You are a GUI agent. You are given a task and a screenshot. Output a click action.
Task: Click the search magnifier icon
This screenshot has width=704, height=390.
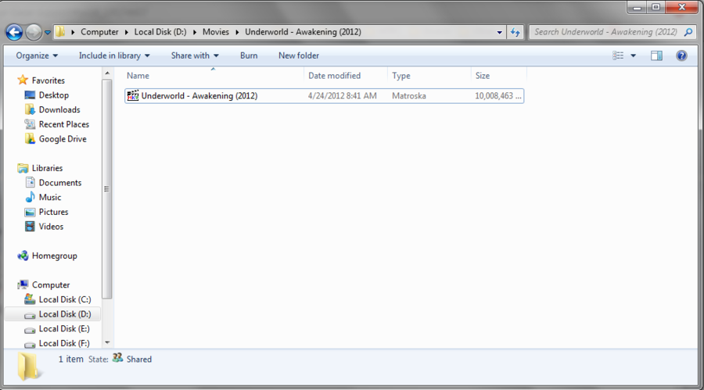click(x=688, y=32)
